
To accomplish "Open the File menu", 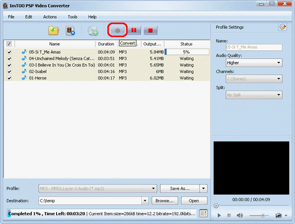I will click(11, 17).
